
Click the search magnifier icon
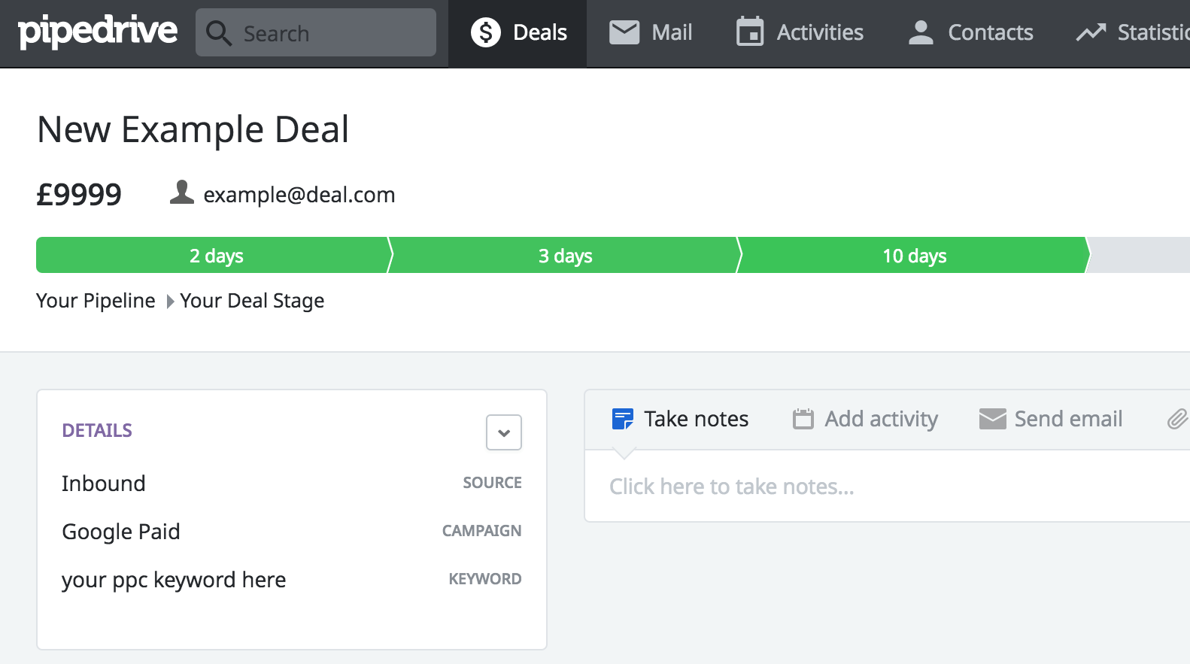tap(218, 33)
